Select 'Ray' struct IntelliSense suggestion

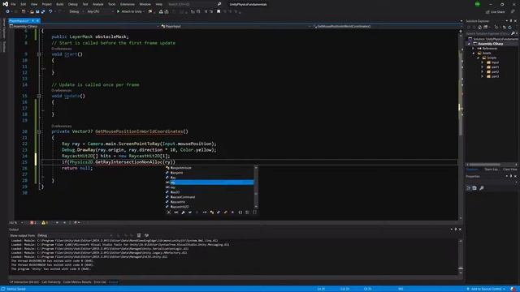tap(210, 178)
